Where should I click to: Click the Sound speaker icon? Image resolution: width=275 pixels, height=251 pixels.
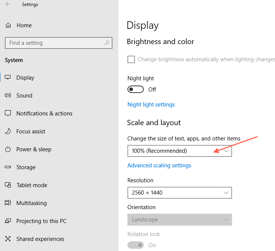[8, 96]
